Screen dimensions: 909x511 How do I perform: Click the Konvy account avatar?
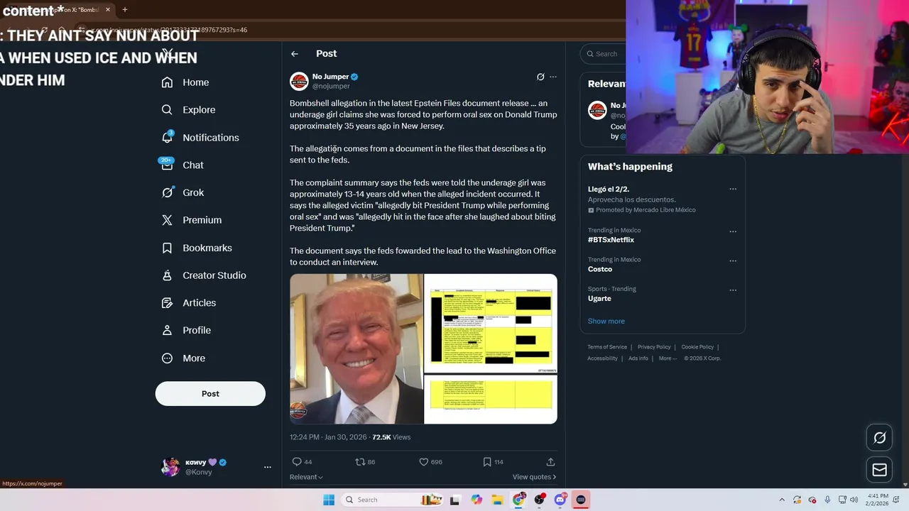170,467
